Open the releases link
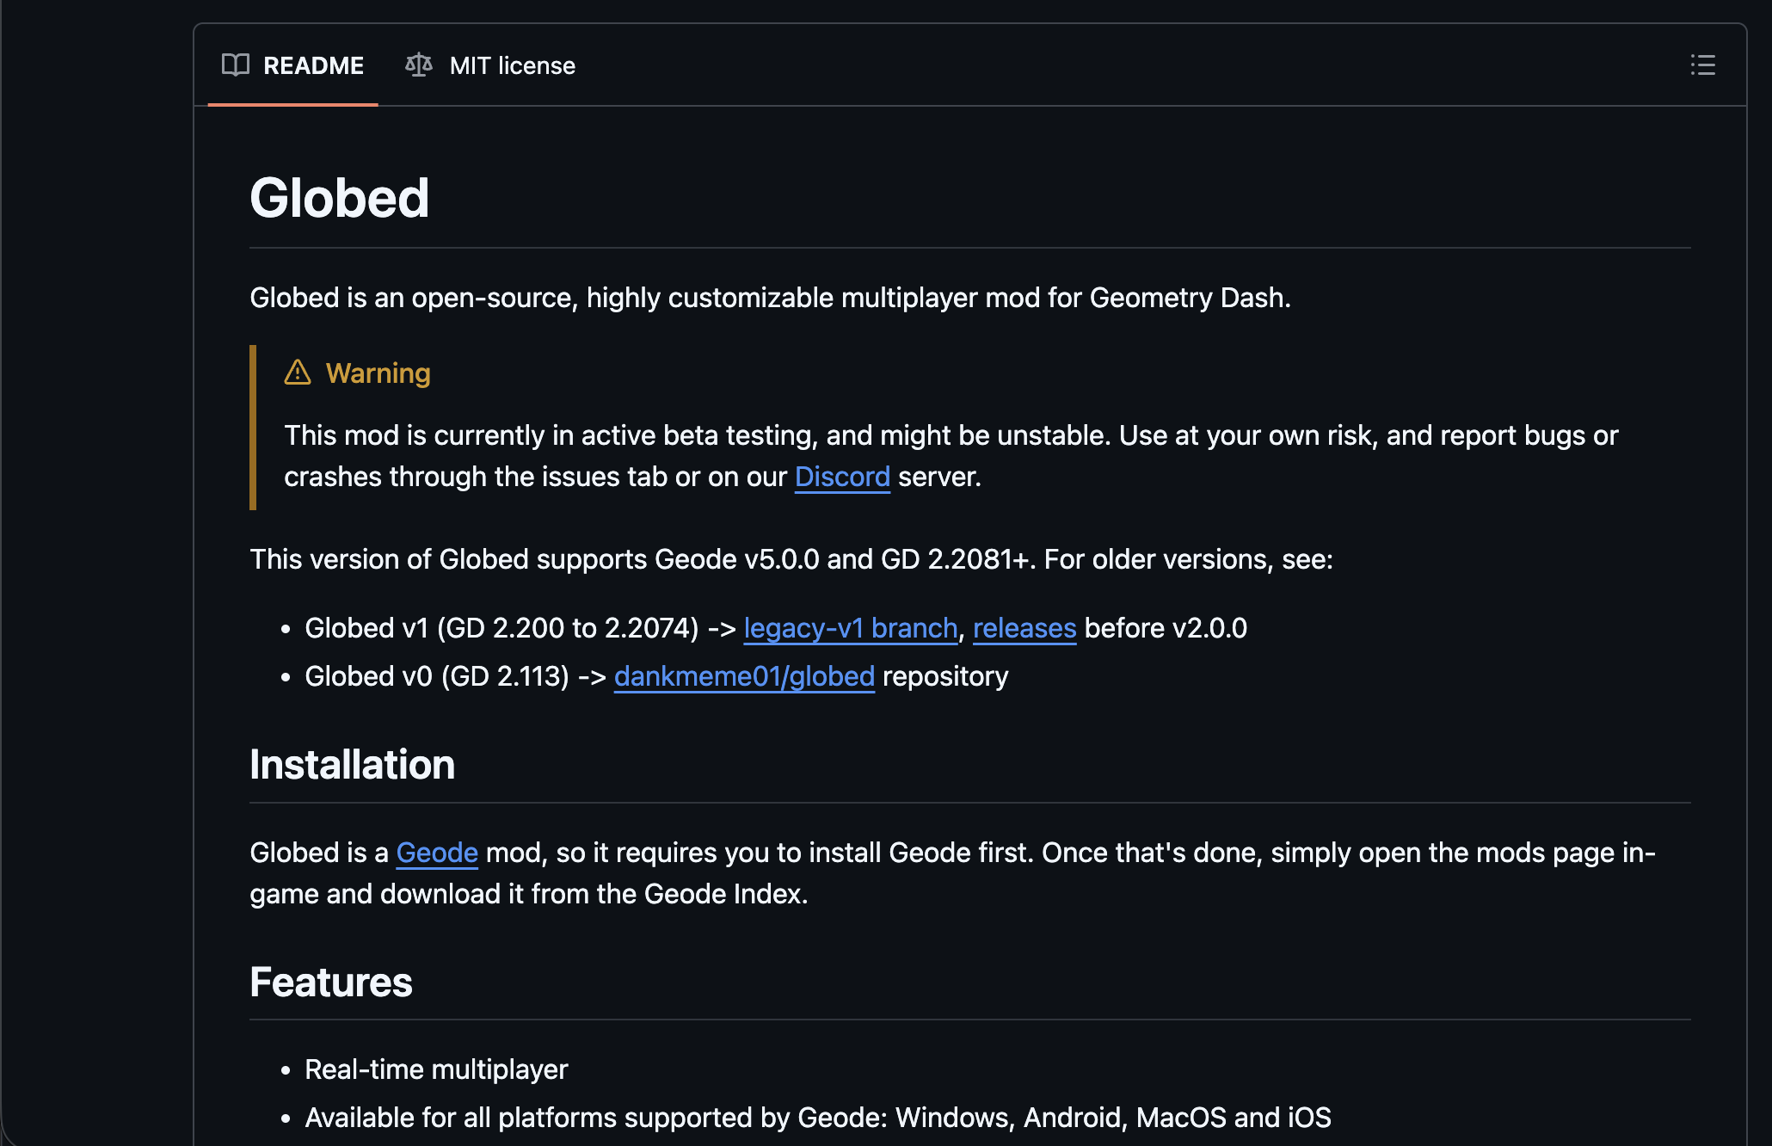Image resolution: width=1772 pixels, height=1146 pixels. (1024, 628)
